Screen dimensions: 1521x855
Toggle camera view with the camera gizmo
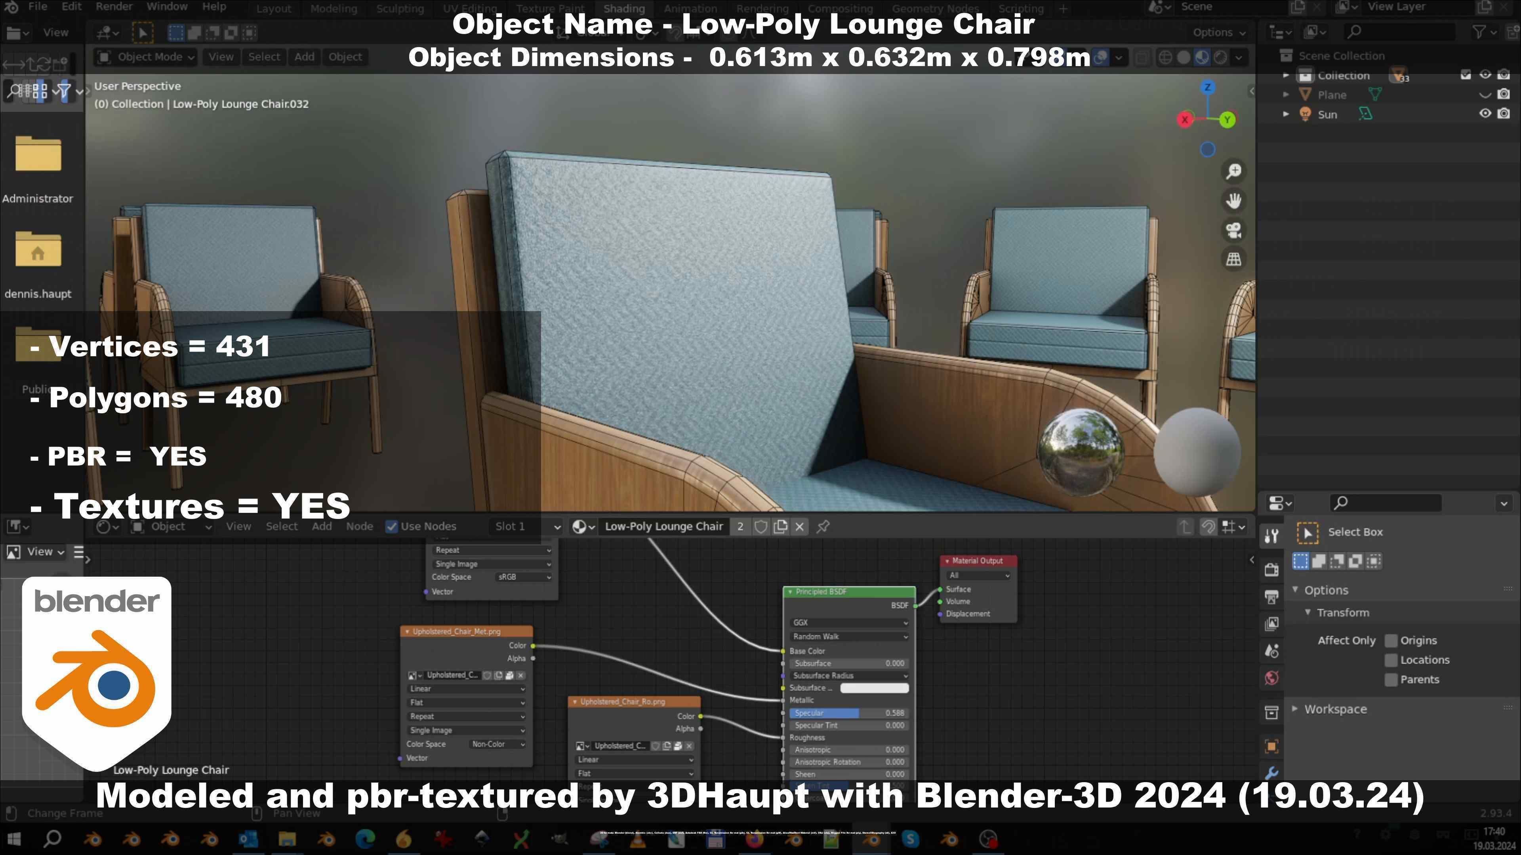tap(1233, 230)
